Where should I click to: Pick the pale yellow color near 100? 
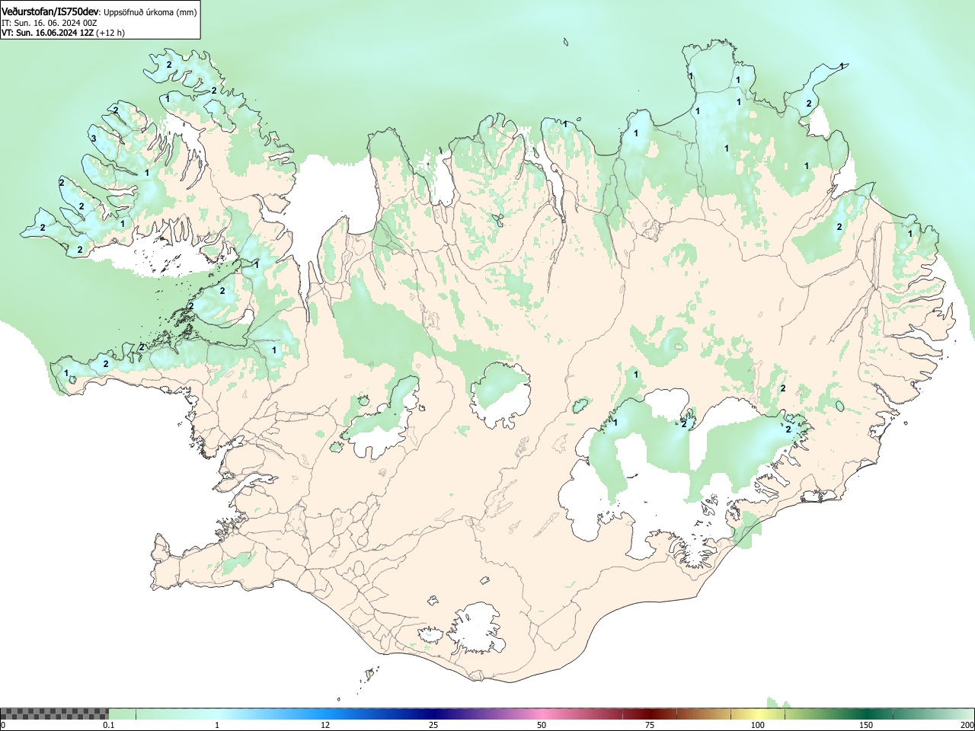pos(758,713)
